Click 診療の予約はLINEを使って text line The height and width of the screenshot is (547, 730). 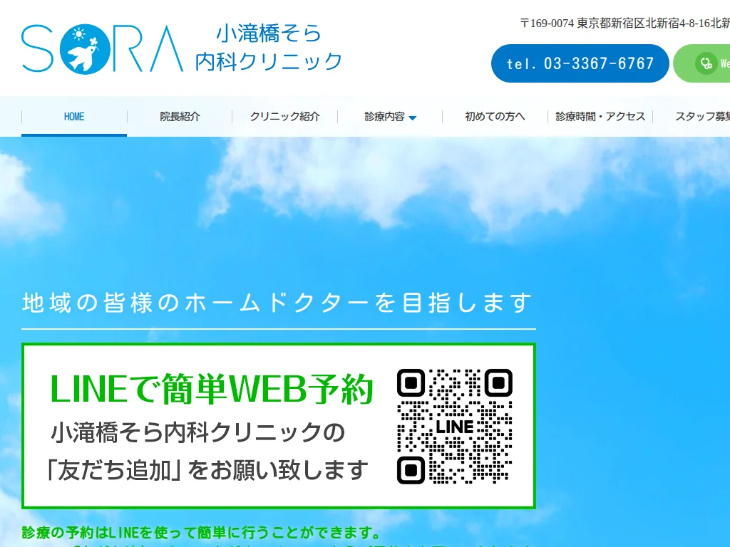(x=201, y=532)
